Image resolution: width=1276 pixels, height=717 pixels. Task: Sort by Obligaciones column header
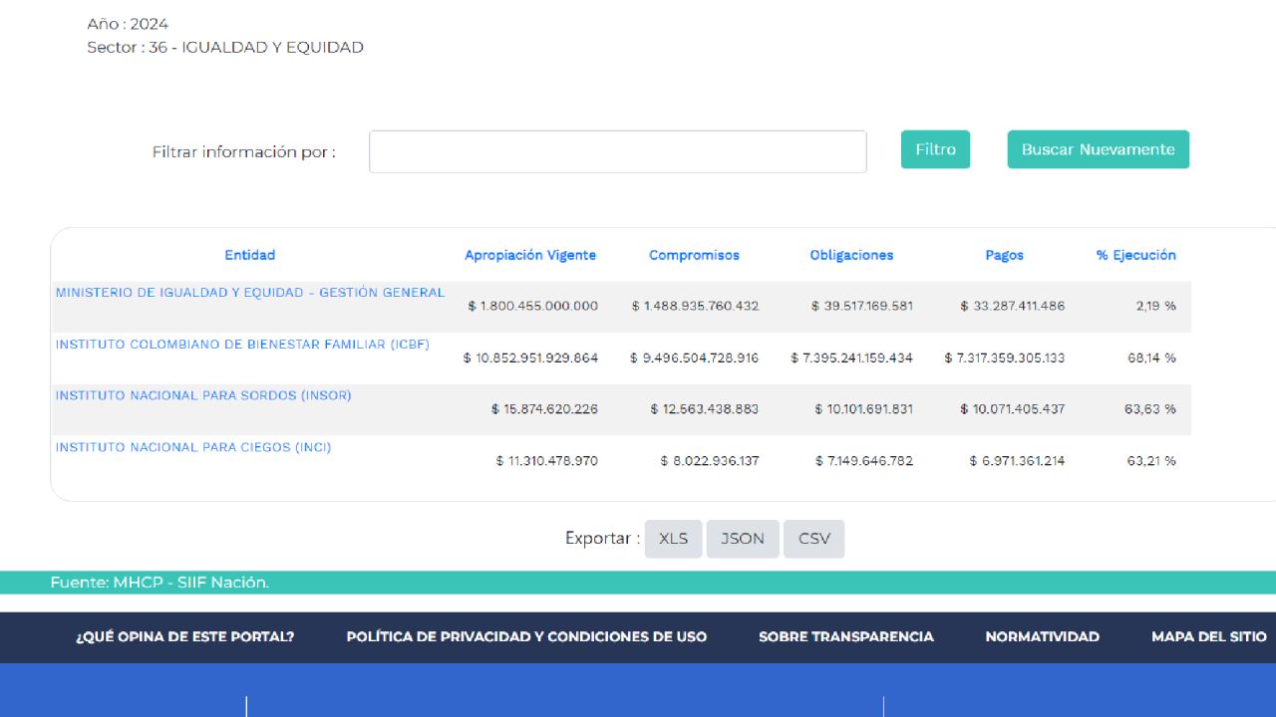click(x=852, y=255)
